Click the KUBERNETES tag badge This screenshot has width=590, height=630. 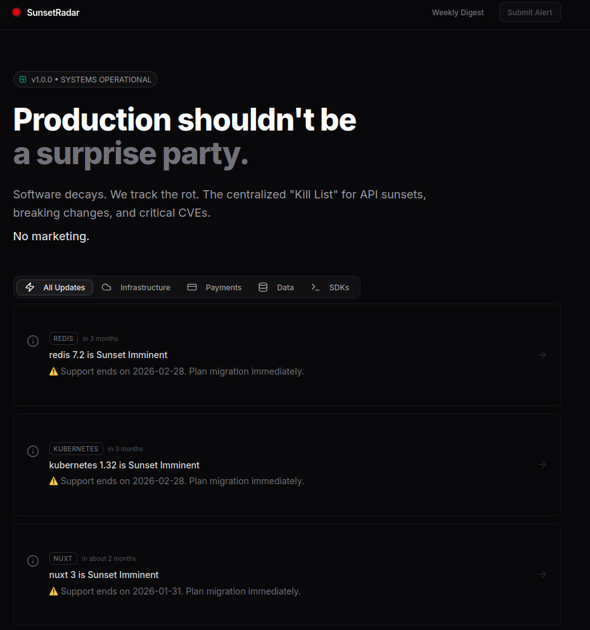tap(76, 449)
